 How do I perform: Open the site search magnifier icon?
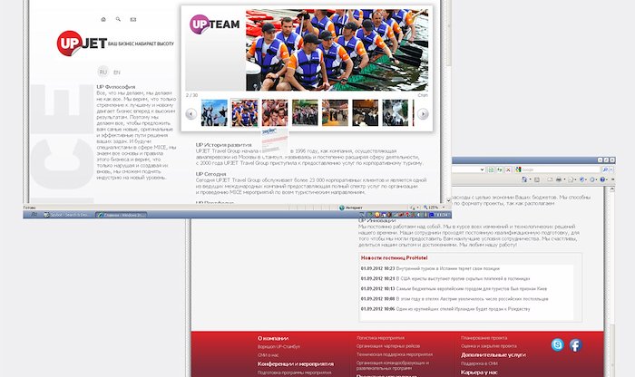click(118, 19)
